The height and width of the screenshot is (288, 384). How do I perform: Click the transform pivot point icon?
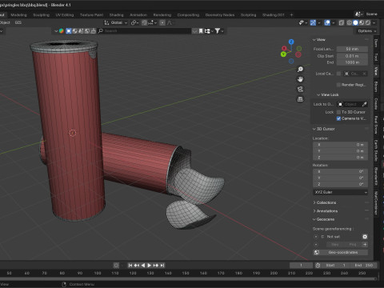pos(134,22)
